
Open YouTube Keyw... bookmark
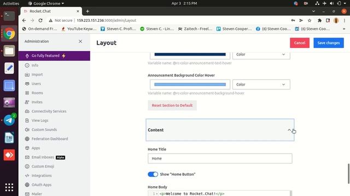click(79, 29)
